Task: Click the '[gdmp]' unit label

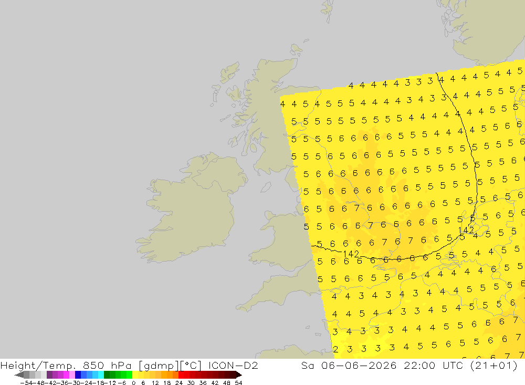Action: (x=159, y=365)
